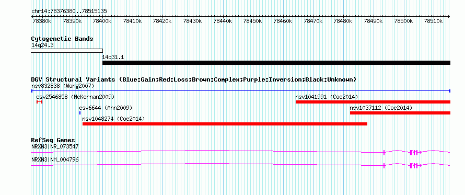
Task: Click the 78410k ruler tick label
Action: coord(132,21)
